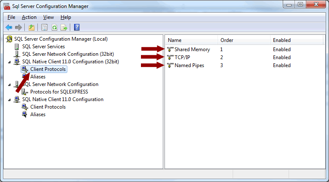Select SQL Server Services in tree
This screenshot has height=182, width=329.
pyautogui.click(x=43, y=47)
